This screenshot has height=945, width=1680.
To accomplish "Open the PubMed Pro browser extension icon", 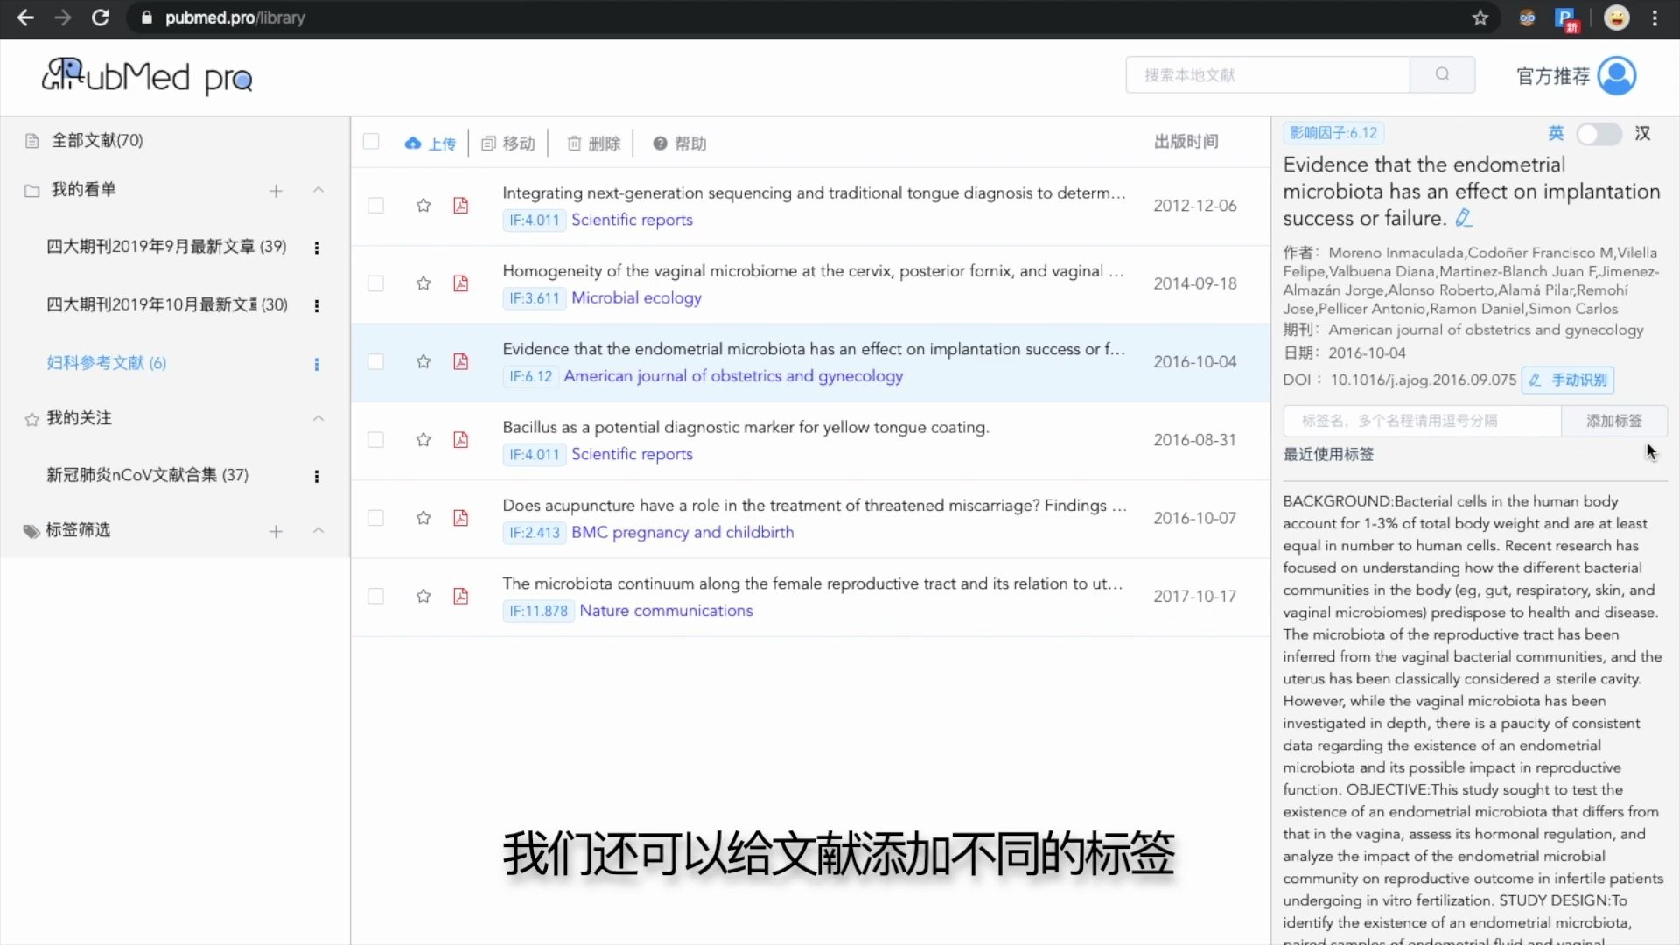I will click(x=1566, y=18).
